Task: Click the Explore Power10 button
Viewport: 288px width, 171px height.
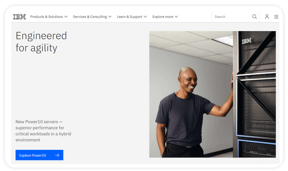Action: click(x=39, y=155)
